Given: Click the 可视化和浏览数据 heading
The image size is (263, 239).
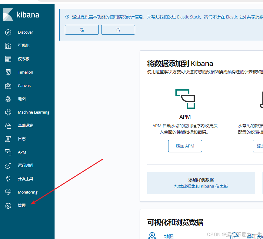Looking at the screenshot, I should 175,222.
